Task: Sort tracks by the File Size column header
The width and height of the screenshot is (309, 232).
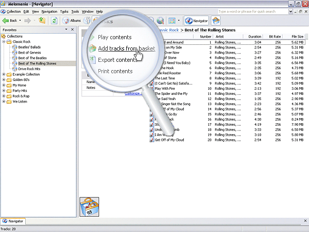Action: click(294, 37)
